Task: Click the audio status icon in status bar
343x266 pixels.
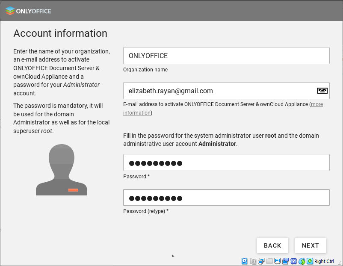Action: [x=253, y=261]
